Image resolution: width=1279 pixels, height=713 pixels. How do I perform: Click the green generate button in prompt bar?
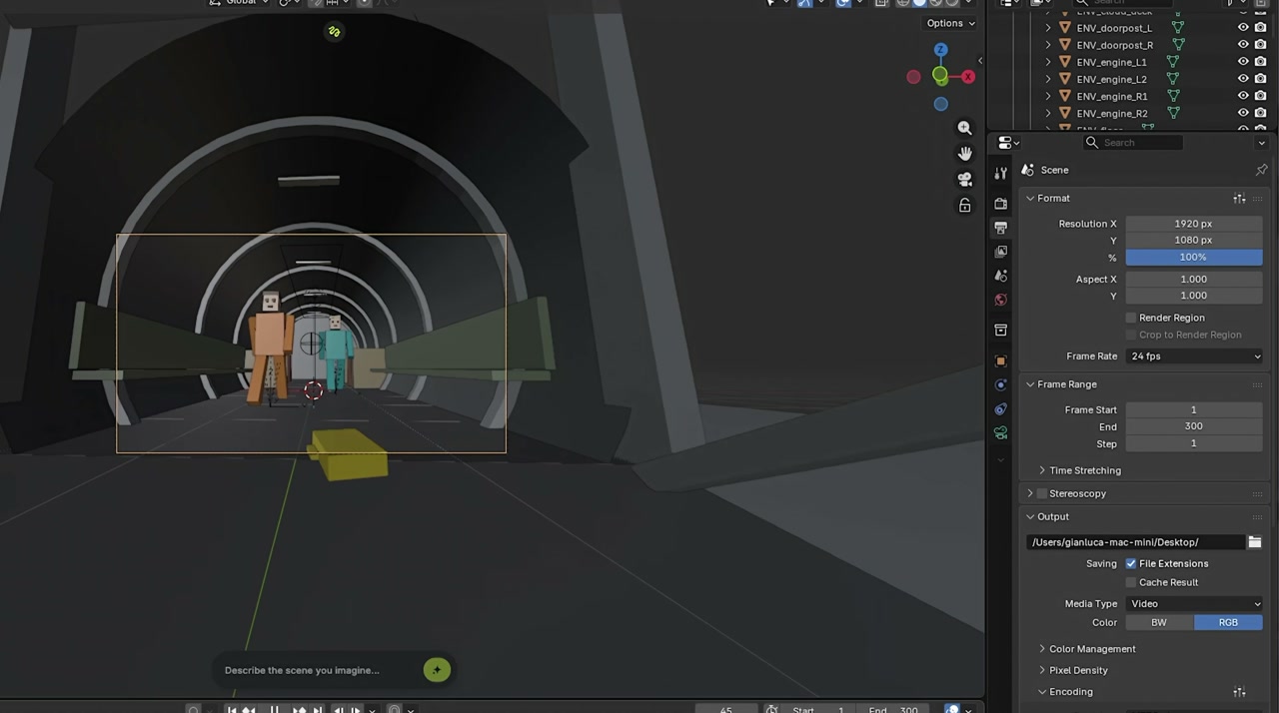pos(437,670)
